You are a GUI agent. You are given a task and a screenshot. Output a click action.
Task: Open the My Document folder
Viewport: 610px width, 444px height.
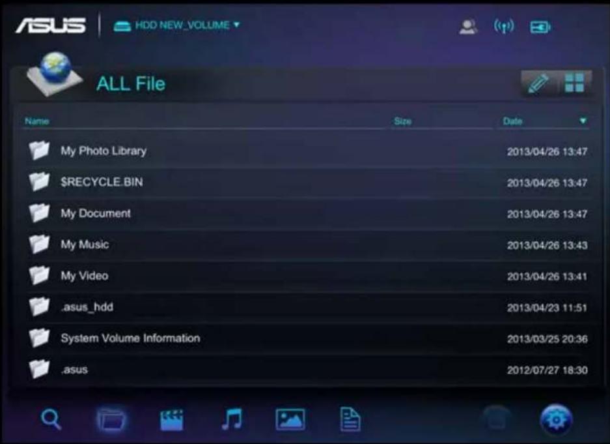(307, 213)
